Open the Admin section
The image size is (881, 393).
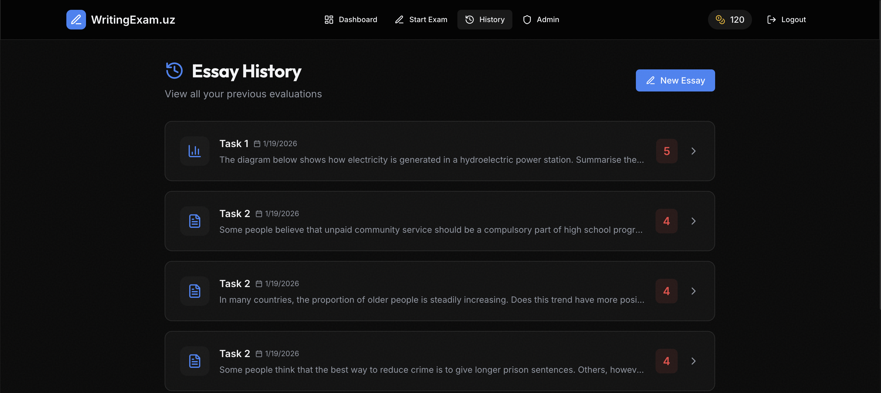click(541, 19)
